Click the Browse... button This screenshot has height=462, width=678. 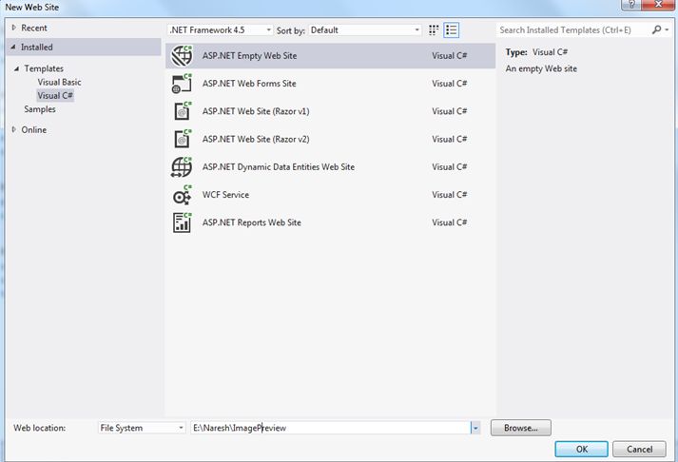click(x=520, y=428)
